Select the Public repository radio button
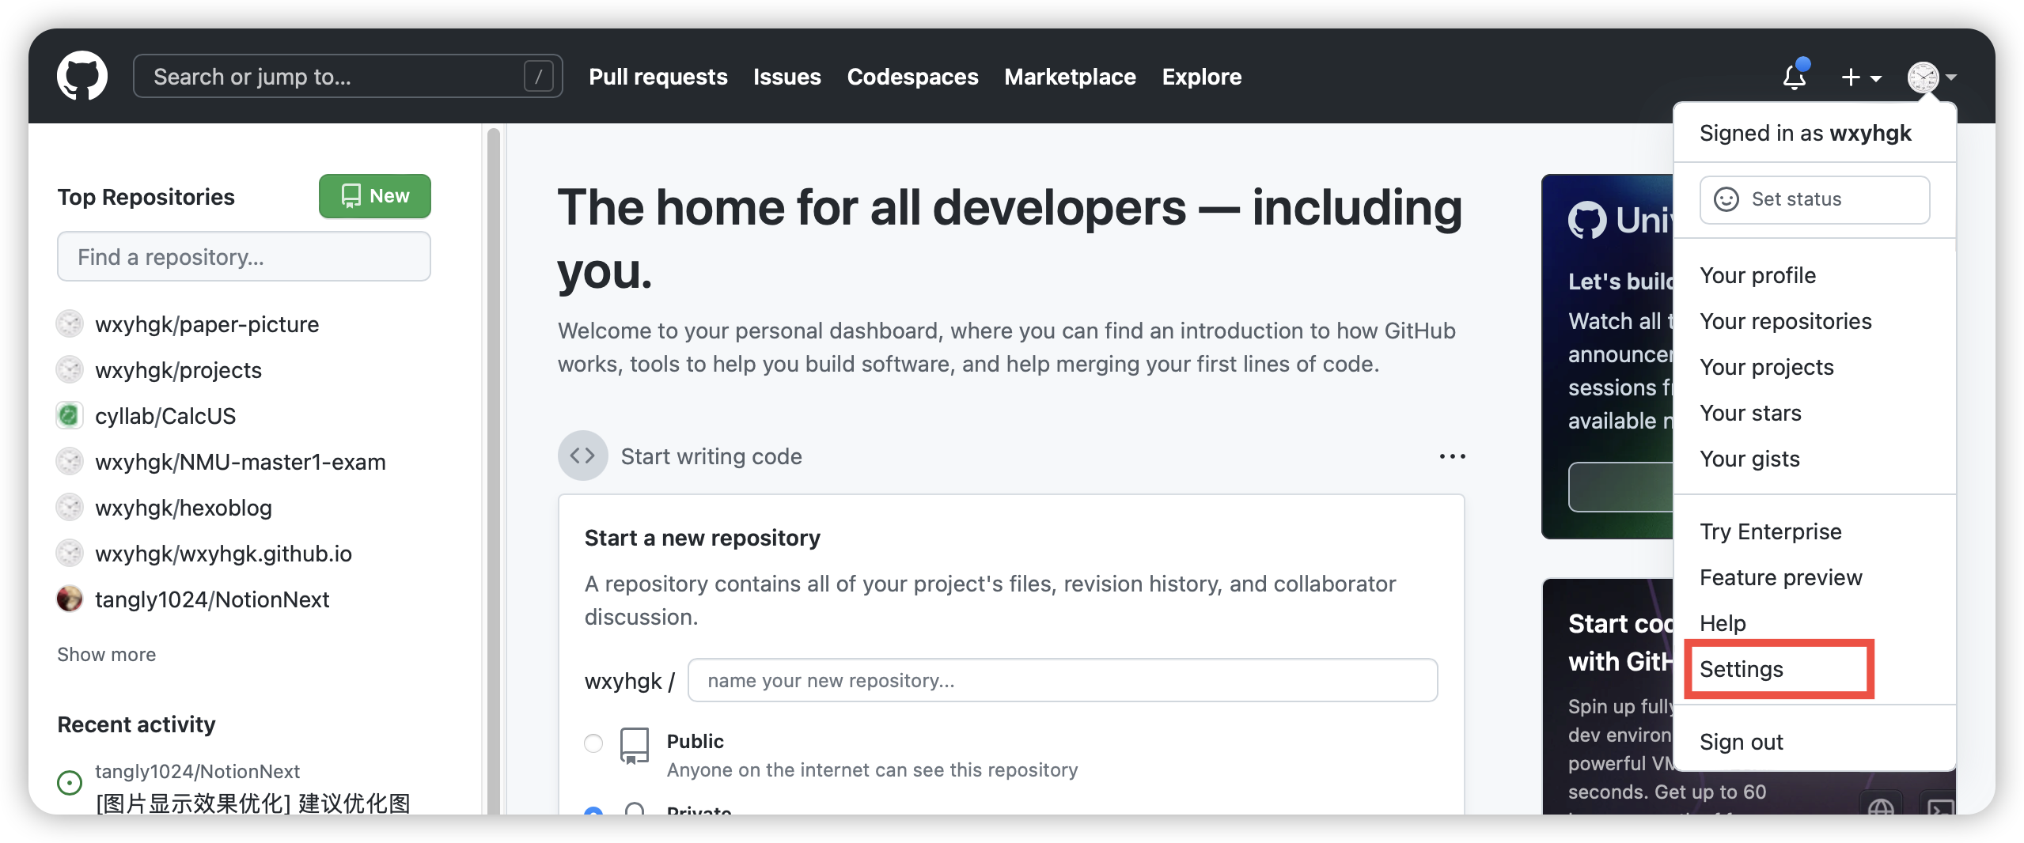 [593, 743]
